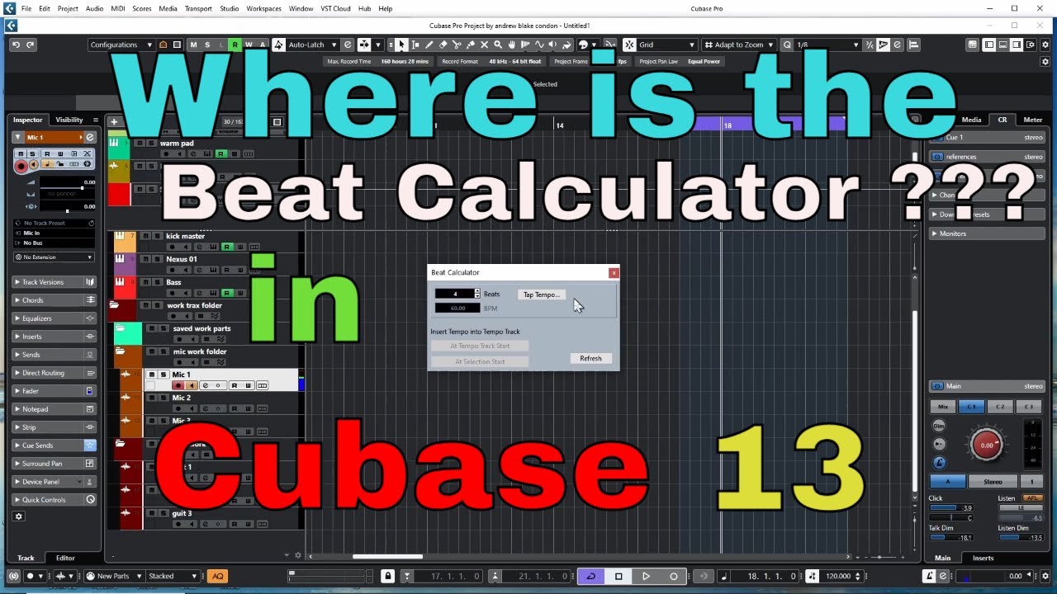The height and width of the screenshot is (594, 1057).
Task: Open the Stacked dropdown in transport
Action: [173, 576]
